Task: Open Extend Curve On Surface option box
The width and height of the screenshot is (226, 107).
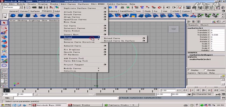Action: coord(144,41)
